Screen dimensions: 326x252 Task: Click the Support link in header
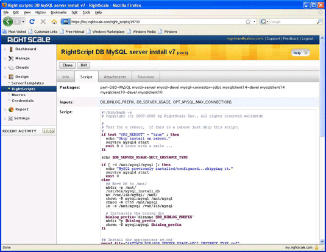click(273, 38)
